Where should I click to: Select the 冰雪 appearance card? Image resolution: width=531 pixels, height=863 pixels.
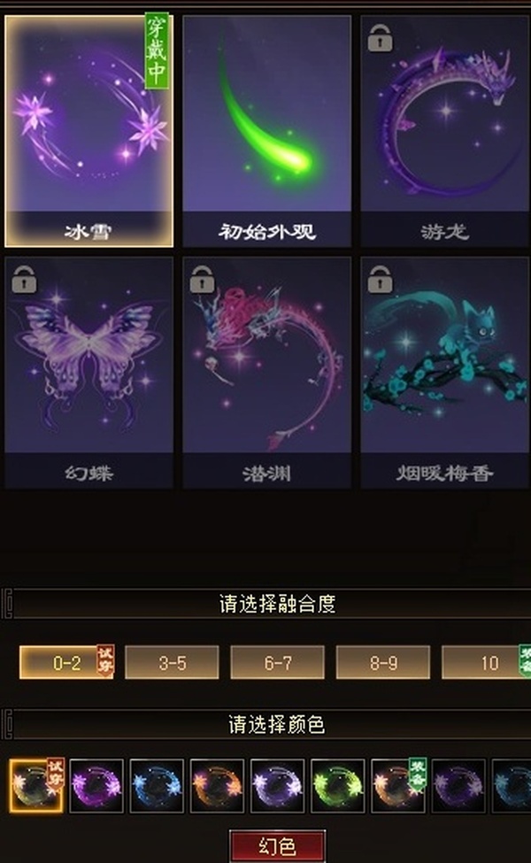[88, 131]
